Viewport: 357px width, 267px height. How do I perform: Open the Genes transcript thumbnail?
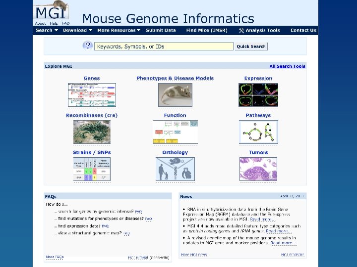[x=92, y=95]
